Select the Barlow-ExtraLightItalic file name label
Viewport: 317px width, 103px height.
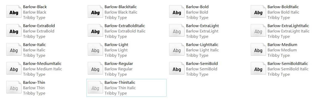(288, 26)
